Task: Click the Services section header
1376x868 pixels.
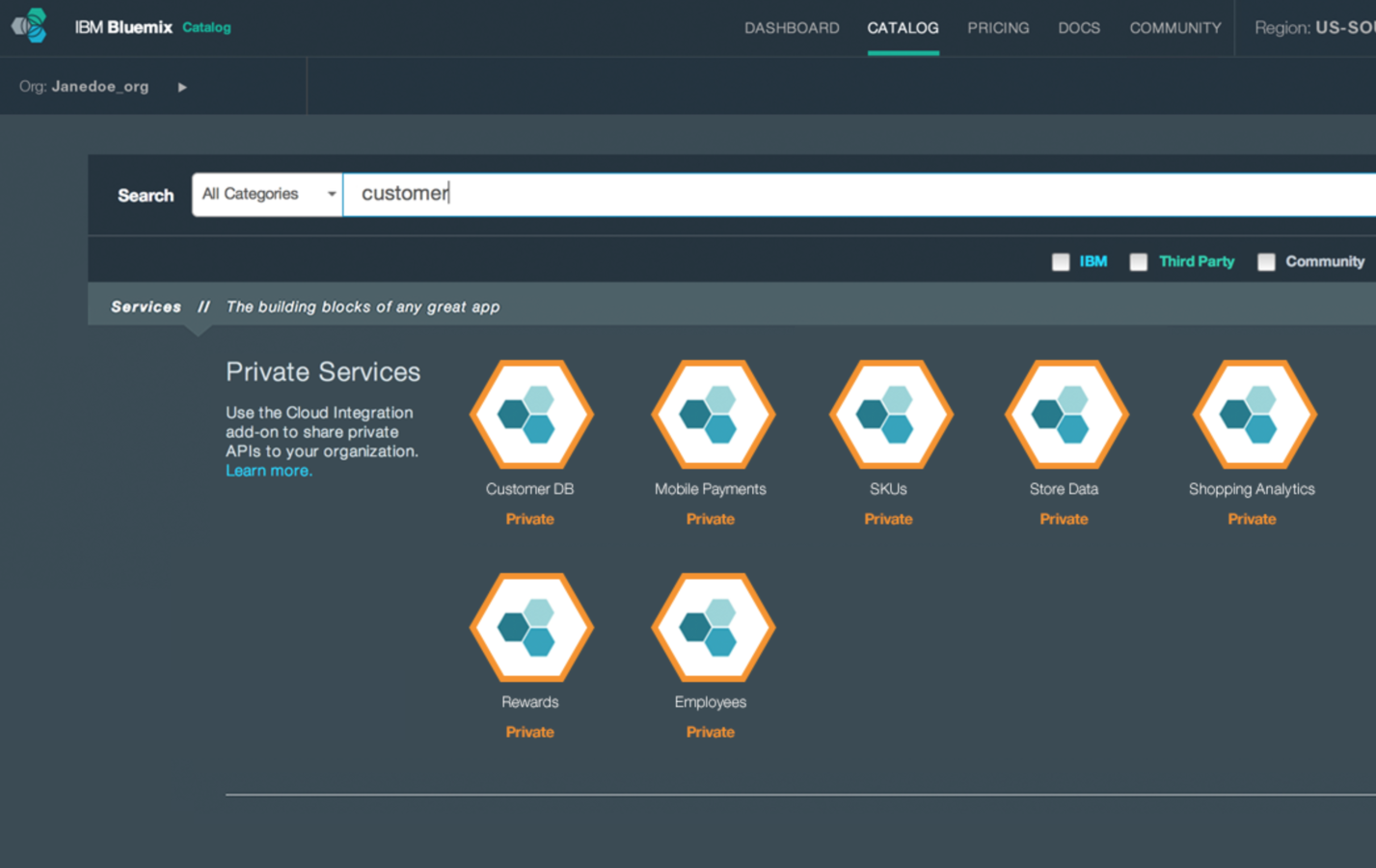Action: tap(146, 307)
